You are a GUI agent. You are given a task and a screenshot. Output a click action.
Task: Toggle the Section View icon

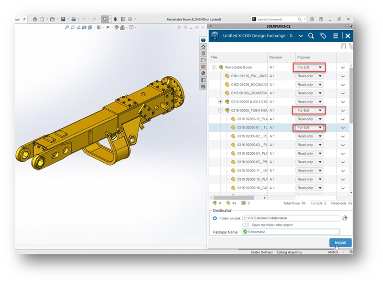84,27
